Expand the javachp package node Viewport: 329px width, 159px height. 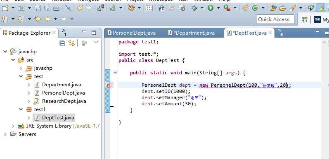(21, 68)
